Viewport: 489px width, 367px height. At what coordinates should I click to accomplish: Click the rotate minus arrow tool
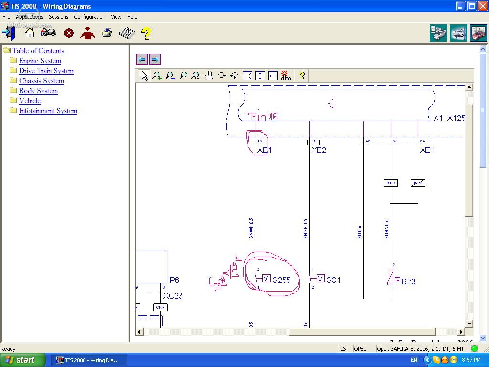tap(222, 76)
